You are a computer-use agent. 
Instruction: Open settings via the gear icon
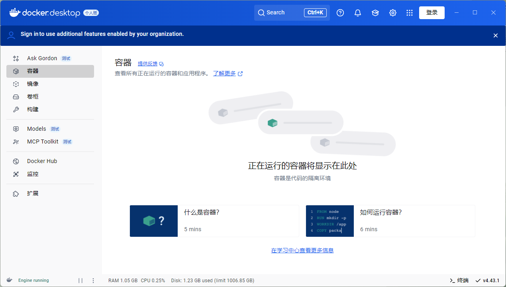[x=393, y=13]
